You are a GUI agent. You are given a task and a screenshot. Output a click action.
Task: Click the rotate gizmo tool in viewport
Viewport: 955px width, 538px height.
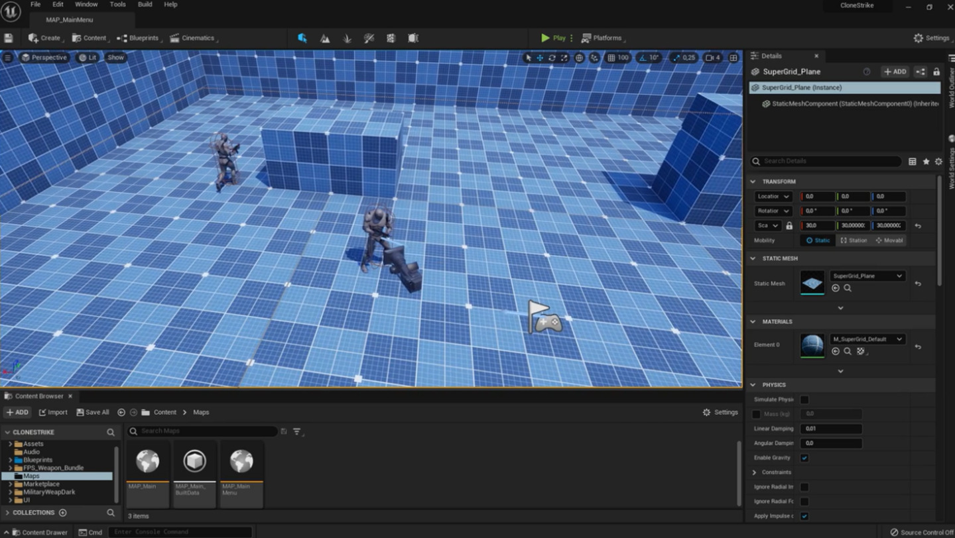(x=552, y=58)
